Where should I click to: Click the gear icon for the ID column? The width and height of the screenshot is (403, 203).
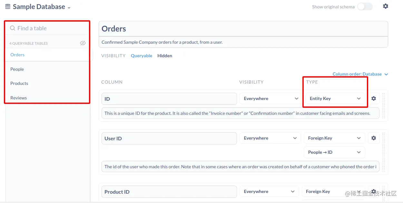374,98
